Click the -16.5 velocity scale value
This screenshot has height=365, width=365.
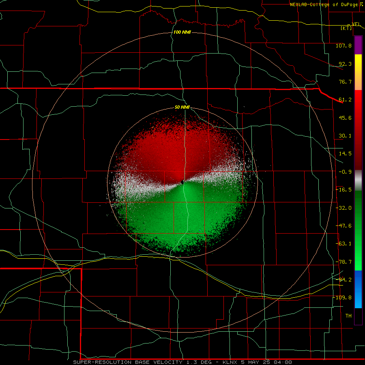pyautogui.click(x=344, y=190)
